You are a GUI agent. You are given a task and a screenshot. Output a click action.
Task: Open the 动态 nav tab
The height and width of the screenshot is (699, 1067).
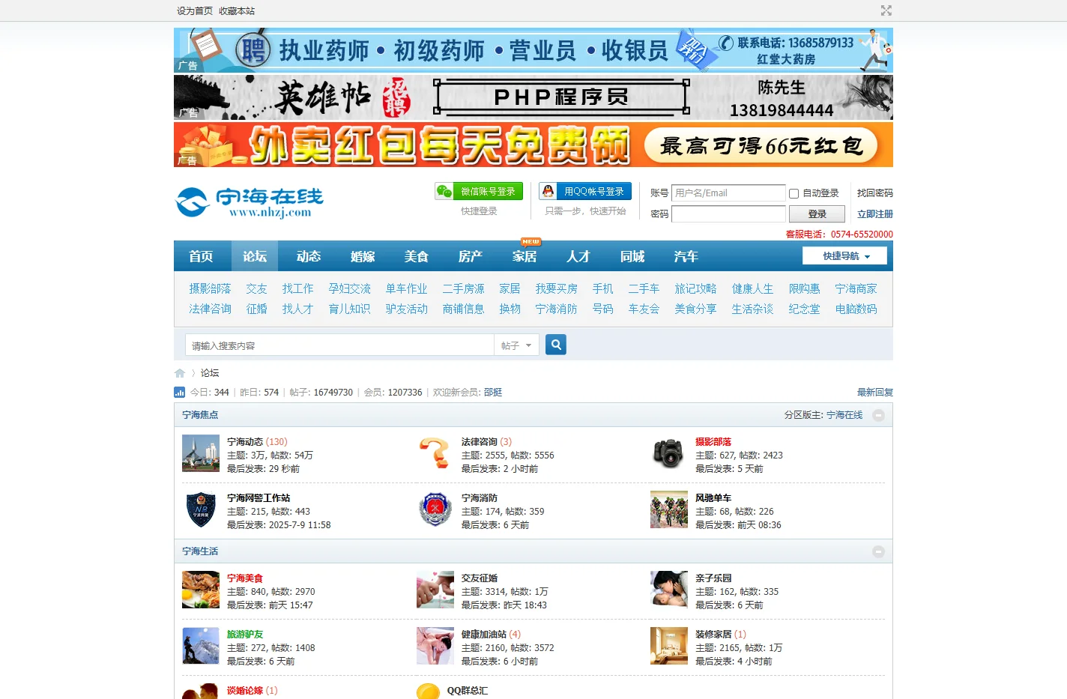309,256
